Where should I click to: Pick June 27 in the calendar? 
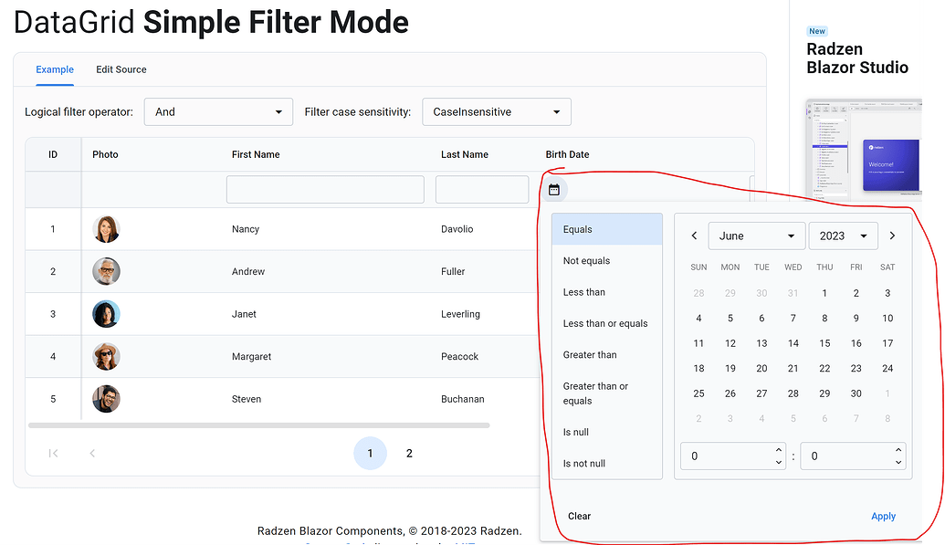click(x=761, y=393)
